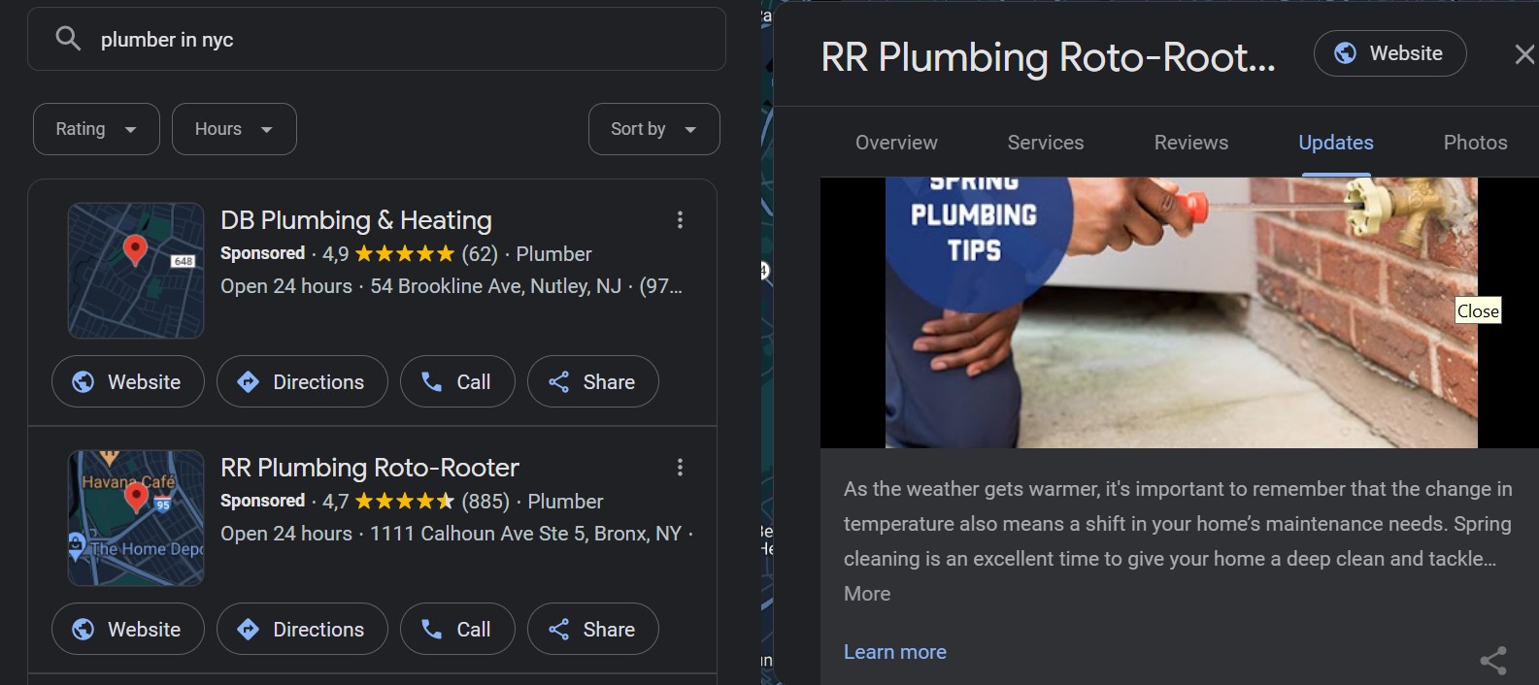The image size is (1539, 685).
Task: Open three-dot menu for DB Plumbing & Heating
Action: [680, 220]
